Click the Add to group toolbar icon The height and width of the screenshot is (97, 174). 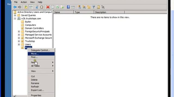(x=103, y=7)
